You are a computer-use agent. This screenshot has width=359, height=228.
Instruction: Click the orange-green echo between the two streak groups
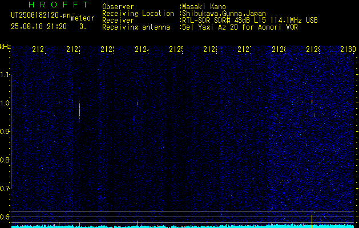coord(138,104)
